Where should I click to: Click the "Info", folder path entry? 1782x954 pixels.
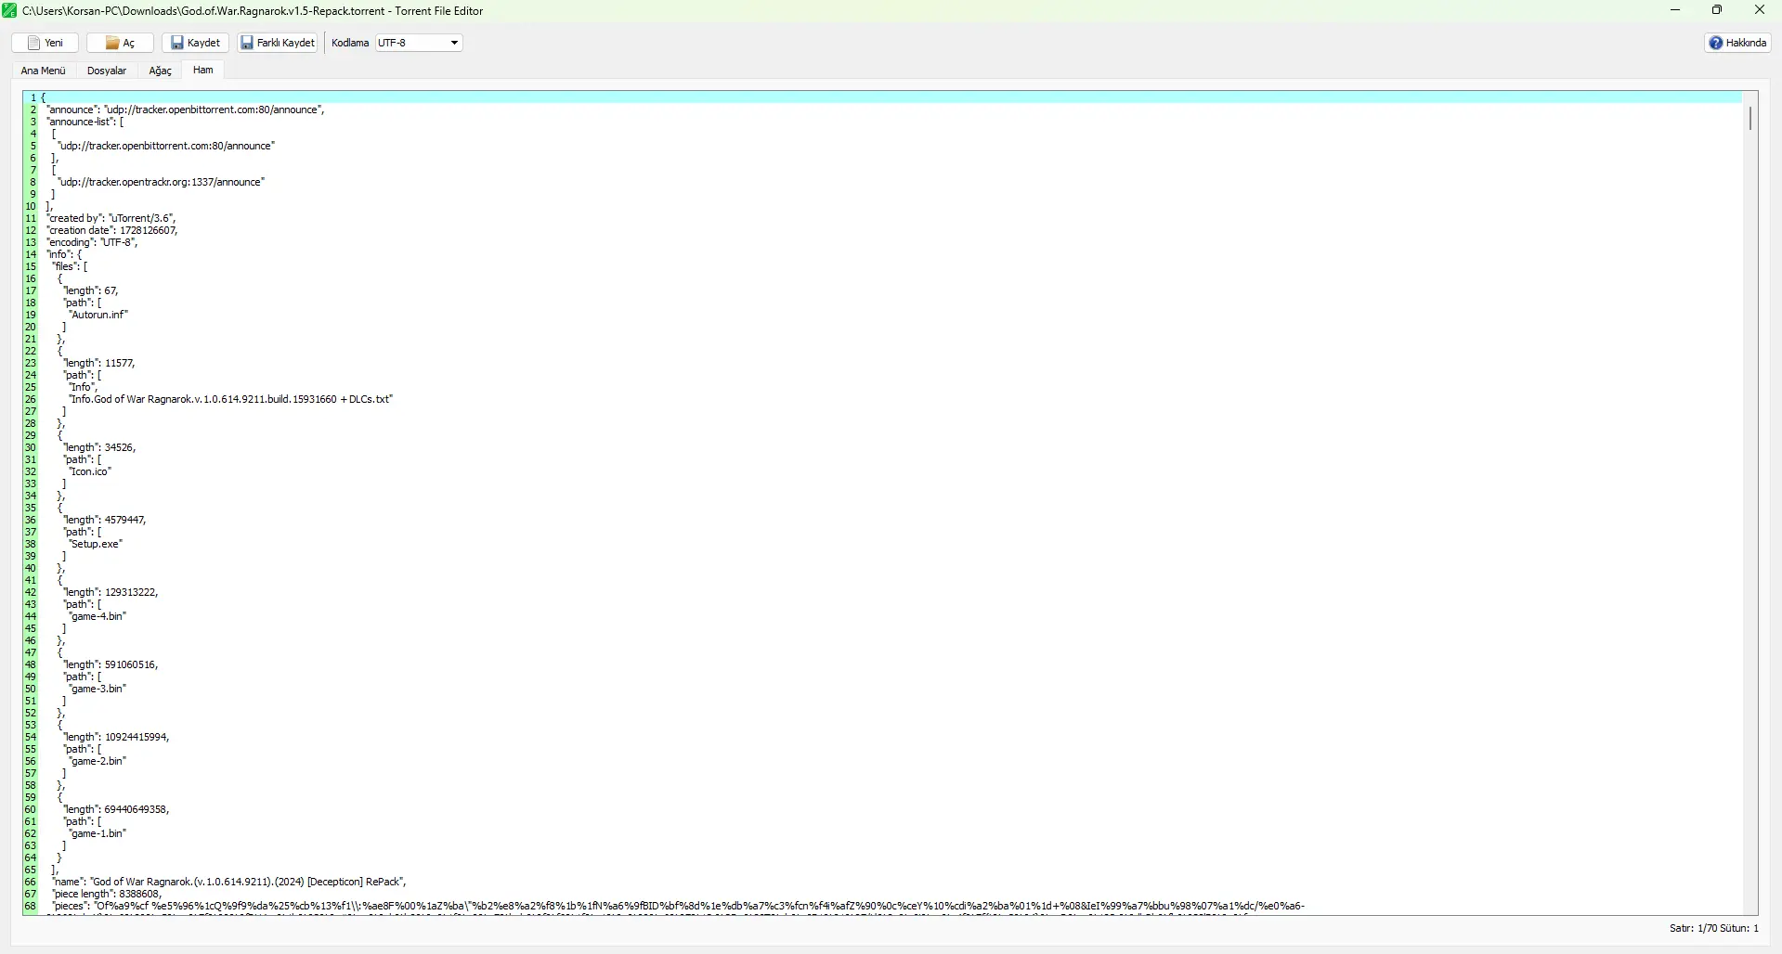[84, 387]
